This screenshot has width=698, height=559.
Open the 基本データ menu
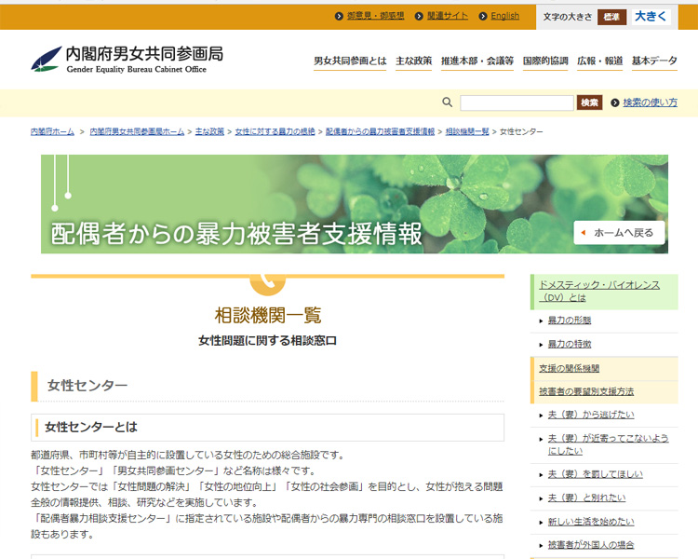coord(654,61)
